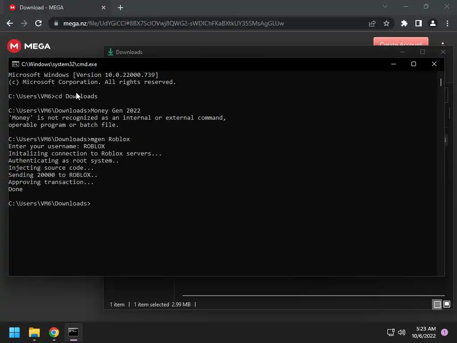Open the network tray icon
The width and height of the screenshot is (457, 343).
391,332
